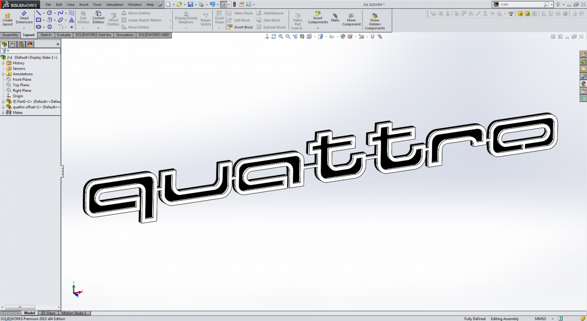The height and width of the screenshot is (321, 587).
Task: Click the Offset Entities tool
Action: [113, 20]
